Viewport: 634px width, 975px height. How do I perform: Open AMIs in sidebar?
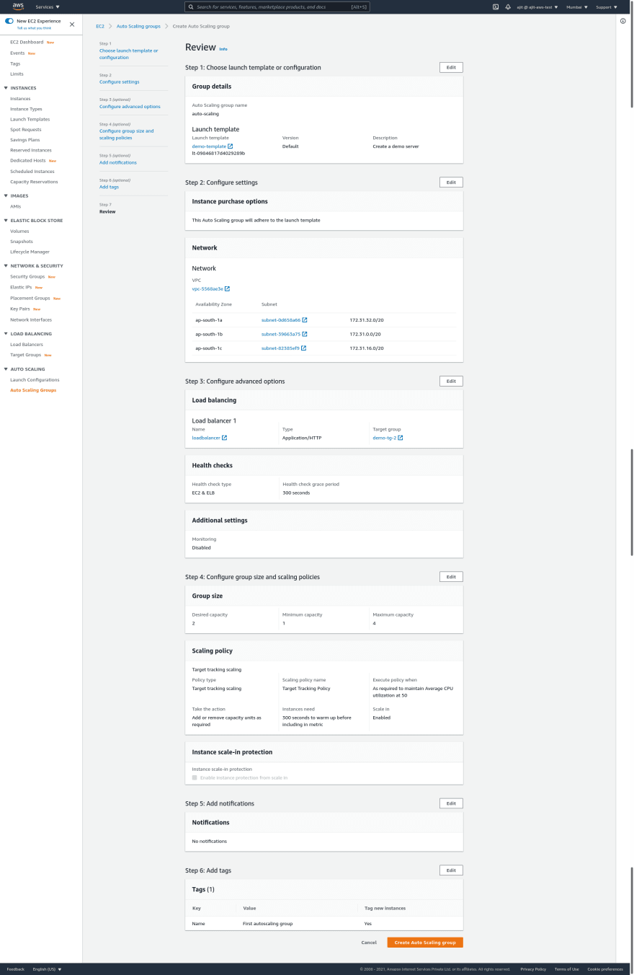tap(15, 206)
